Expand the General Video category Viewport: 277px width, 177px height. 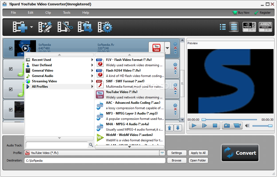point(60,71)
